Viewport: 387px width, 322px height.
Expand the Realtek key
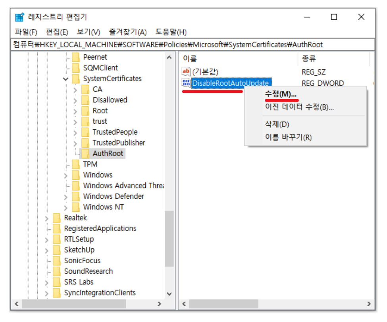click(x=47, y=218)
